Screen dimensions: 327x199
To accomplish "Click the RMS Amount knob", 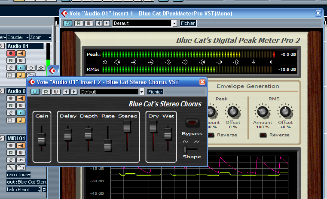I will 263,112.
